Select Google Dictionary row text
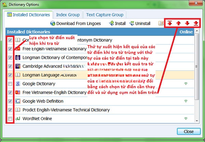 39,84
